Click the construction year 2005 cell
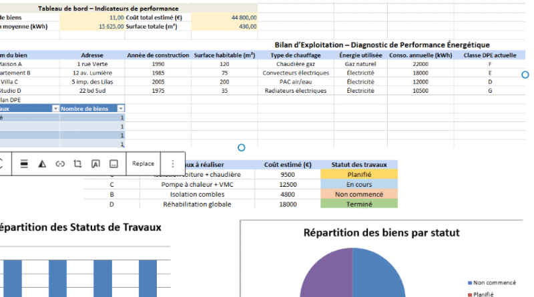Screen dimensions: 534x297 158,81
